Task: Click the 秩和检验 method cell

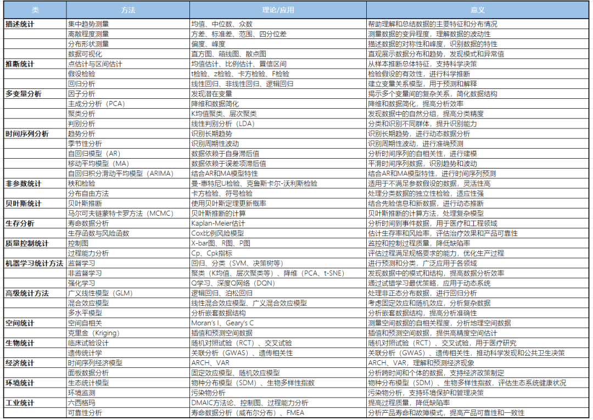Action: coord(128,184)
